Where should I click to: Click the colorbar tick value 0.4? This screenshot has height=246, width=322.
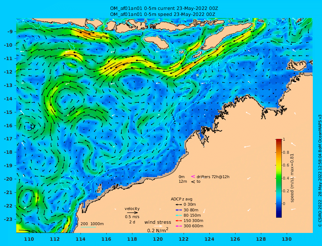[x=286, y=178]
